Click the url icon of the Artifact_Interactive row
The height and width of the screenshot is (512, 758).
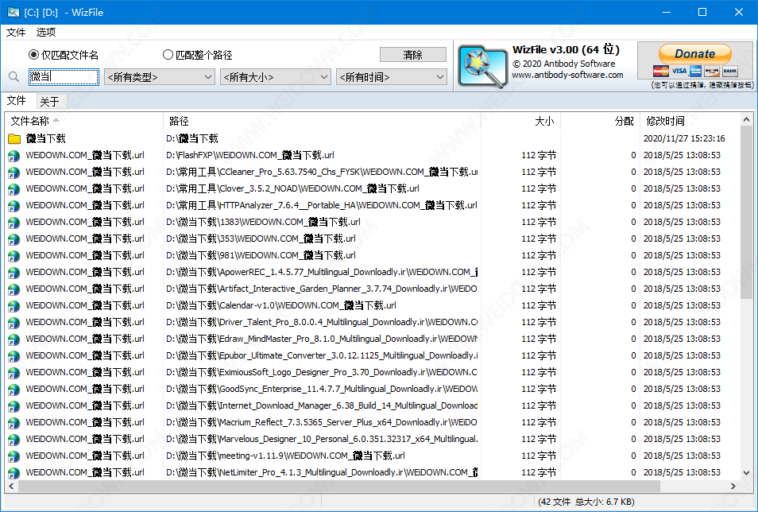pyautogui.click(x=14, y=289)
